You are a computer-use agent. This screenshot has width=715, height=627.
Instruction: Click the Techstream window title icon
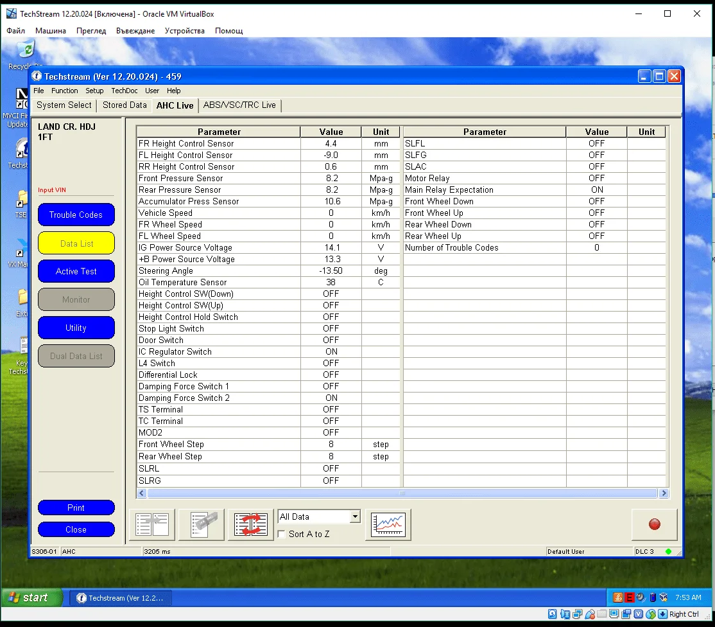click(37, 76)
